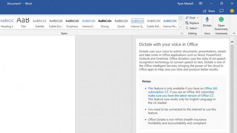Apply the Emphasis style
The image size is (237, 133).
point(72,23)
